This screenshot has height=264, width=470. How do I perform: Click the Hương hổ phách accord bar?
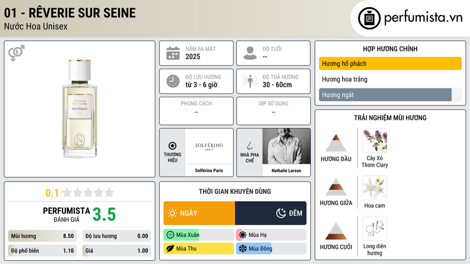390,63
